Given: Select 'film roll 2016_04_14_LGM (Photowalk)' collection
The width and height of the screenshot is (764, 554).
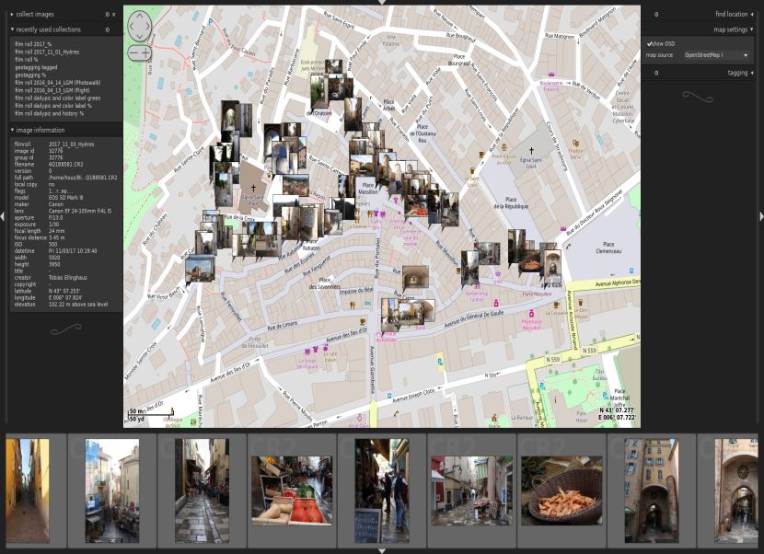Looking at the screenshot, I should [x=57, y=83].
